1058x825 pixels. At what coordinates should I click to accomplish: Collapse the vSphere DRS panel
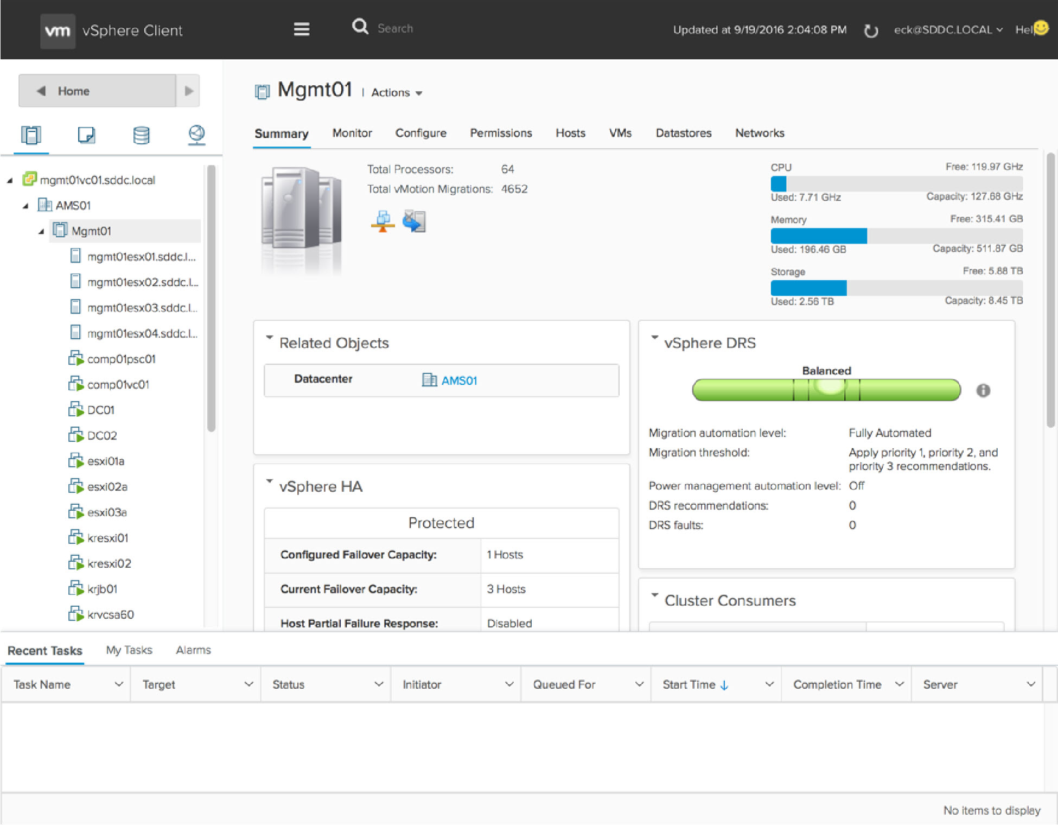pos(654,338)
